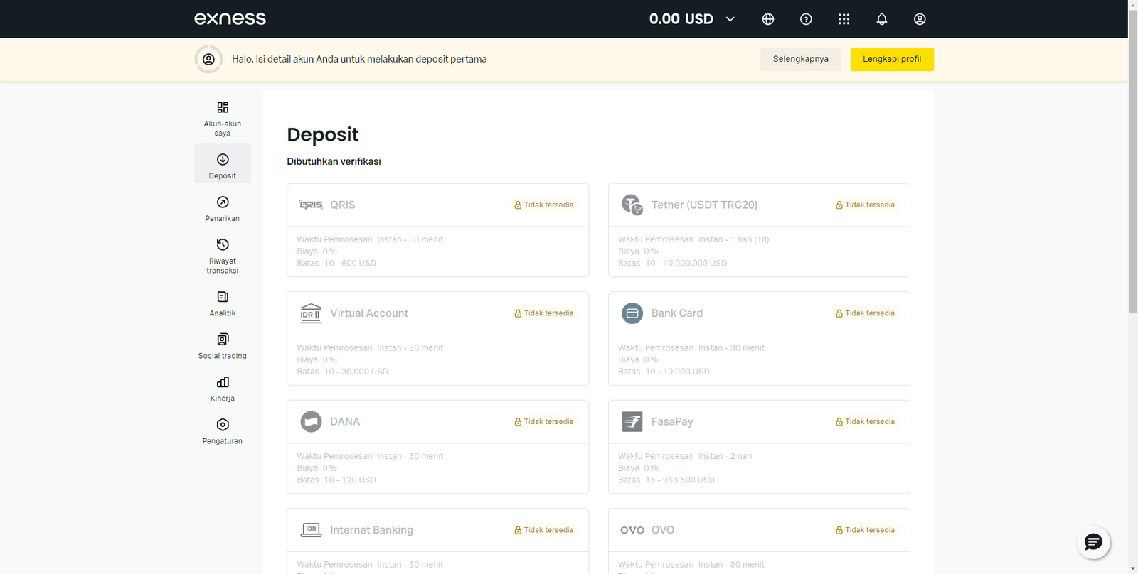Open the language globe selector

point(768,19)
